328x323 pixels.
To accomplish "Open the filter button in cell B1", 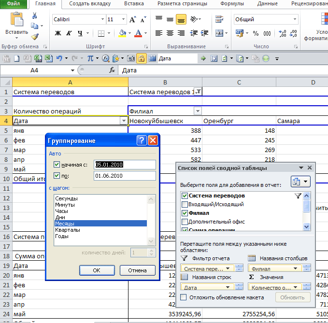I will pyautogui.click(x=198, y=91).
